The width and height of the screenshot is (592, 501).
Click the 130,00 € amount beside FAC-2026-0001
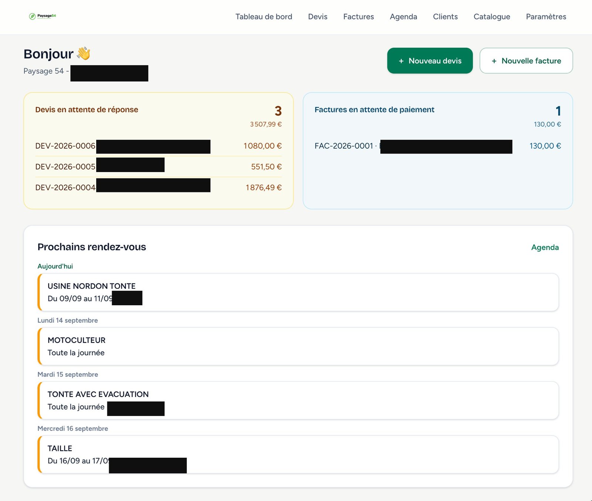[545, 146]
